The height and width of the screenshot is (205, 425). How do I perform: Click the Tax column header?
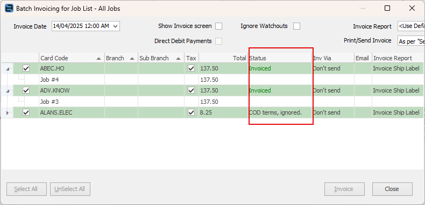[192, 58]
